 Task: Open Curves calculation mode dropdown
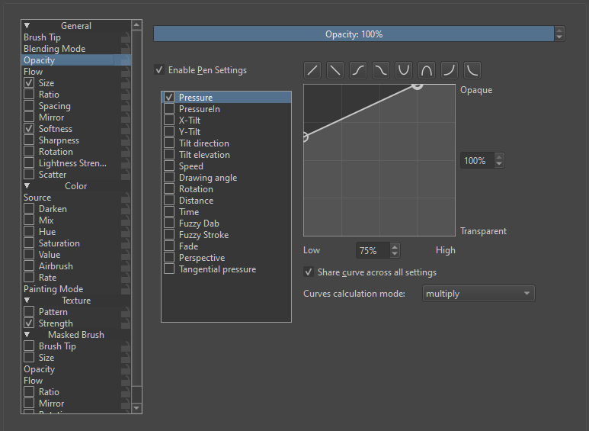[479, 294]
